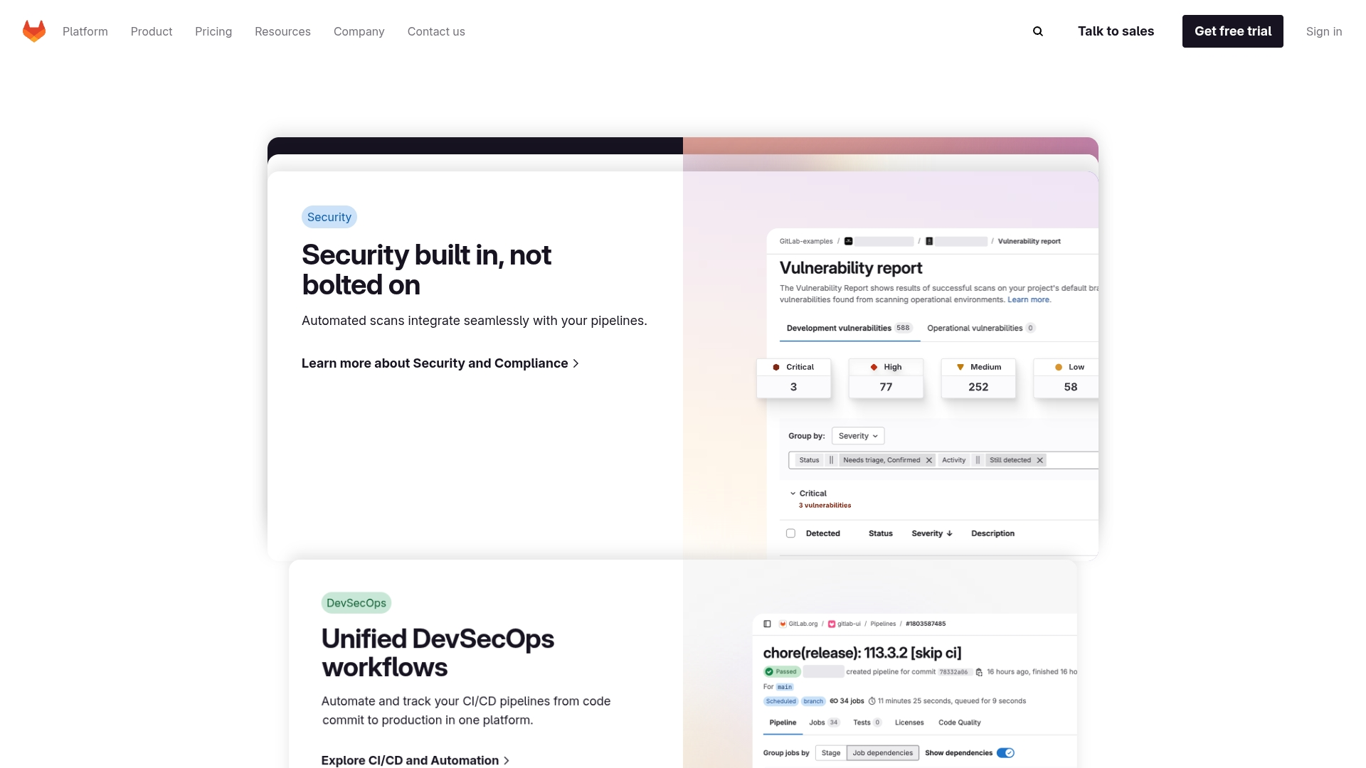Sort by the Severity column header arrow
Image resolution: width=1366 pixels, height=768 pixels.
[x=949, y=533]
